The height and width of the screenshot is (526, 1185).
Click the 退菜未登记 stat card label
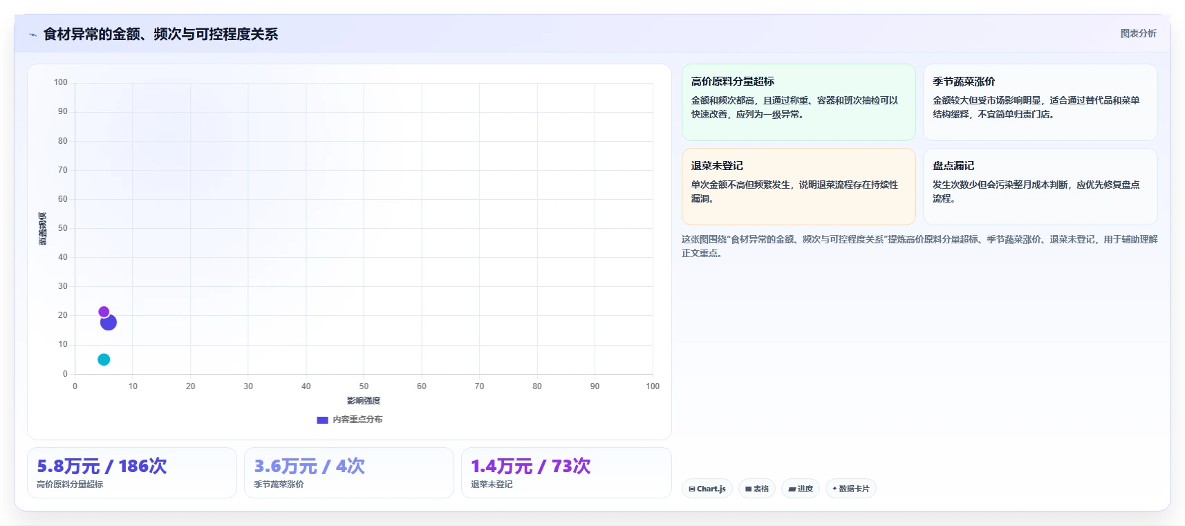coord(492,485)
